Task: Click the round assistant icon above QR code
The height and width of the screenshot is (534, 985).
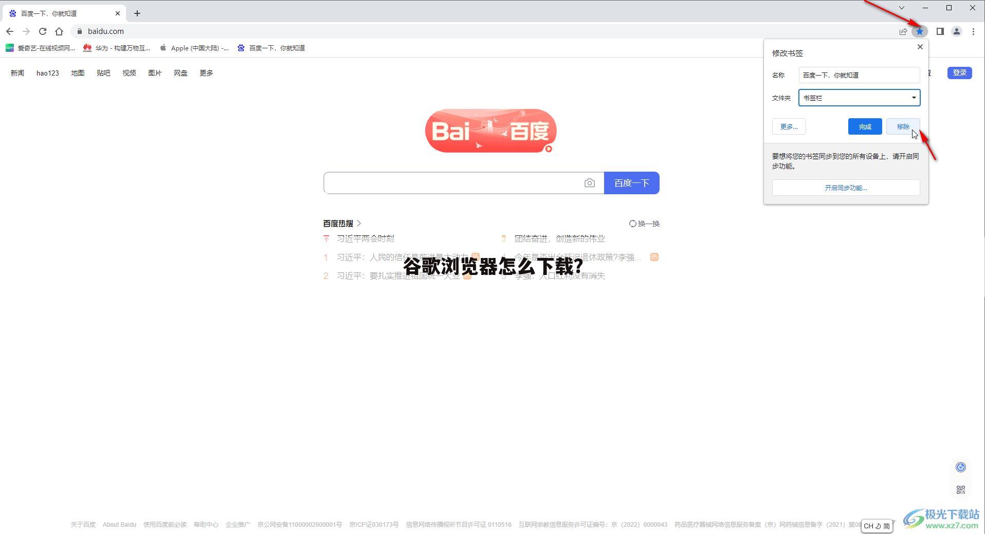Action: click(961, 467)
